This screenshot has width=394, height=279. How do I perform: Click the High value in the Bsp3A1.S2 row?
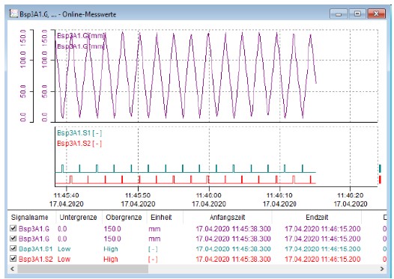click(x=111, y=259)
